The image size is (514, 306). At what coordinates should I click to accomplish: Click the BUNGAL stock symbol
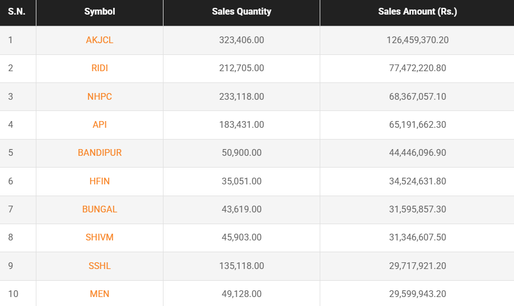[x=99, y=209]
